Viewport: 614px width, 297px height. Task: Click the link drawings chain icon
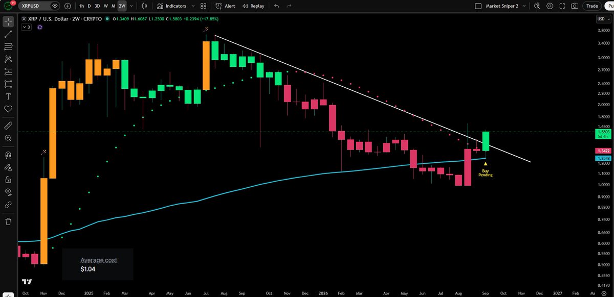[8, 205]
